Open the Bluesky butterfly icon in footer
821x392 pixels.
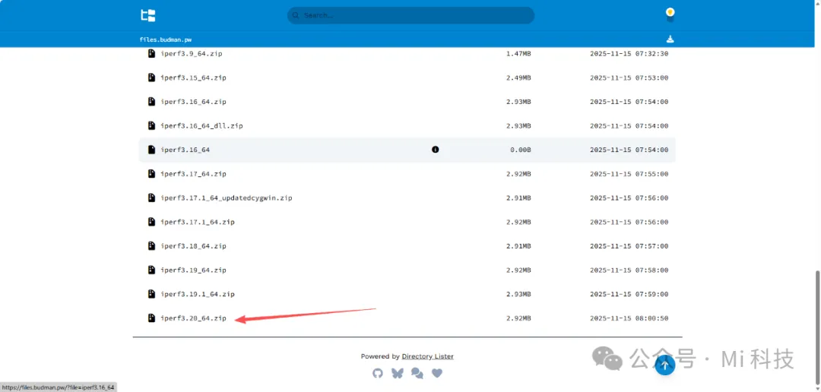coord(398,373)
